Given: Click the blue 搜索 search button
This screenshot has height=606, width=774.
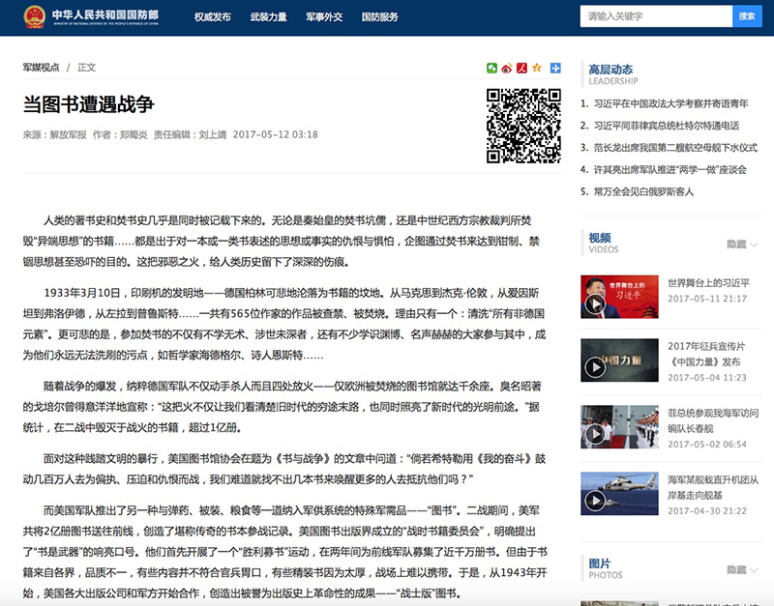Looking at the screenshot, I should pos(747,16).
